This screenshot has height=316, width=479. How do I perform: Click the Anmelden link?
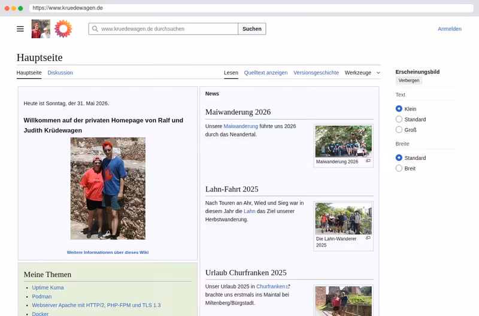450,29
